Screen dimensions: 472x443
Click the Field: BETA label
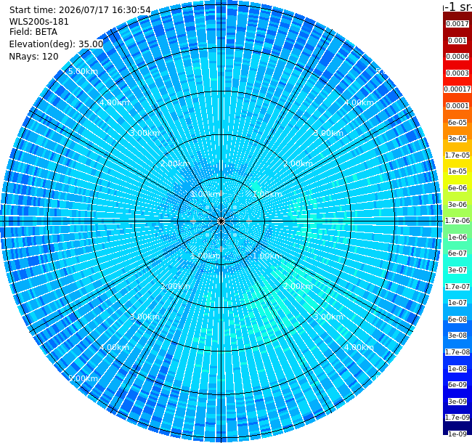(33, 32)
